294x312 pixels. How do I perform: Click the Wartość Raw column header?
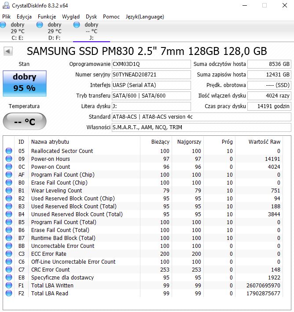point(265,142)
